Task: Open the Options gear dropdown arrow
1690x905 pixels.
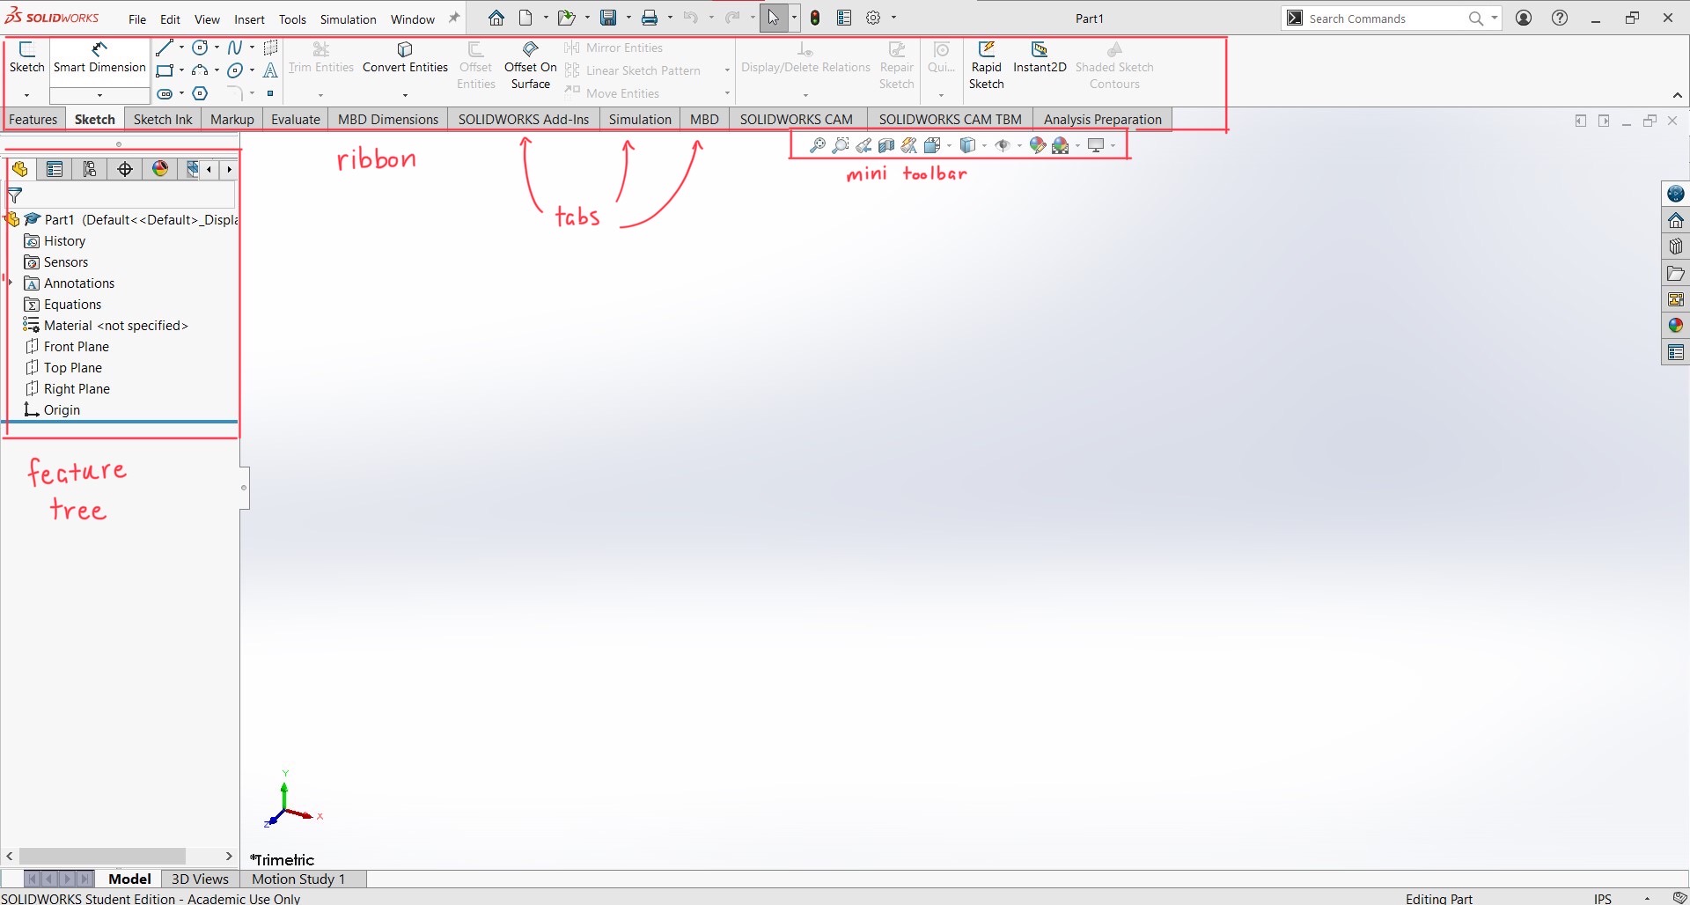Action: (893, 18)
